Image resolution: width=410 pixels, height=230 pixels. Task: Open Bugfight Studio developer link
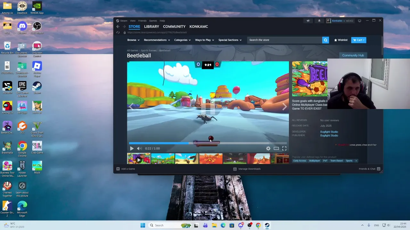(x=329, y=132)
